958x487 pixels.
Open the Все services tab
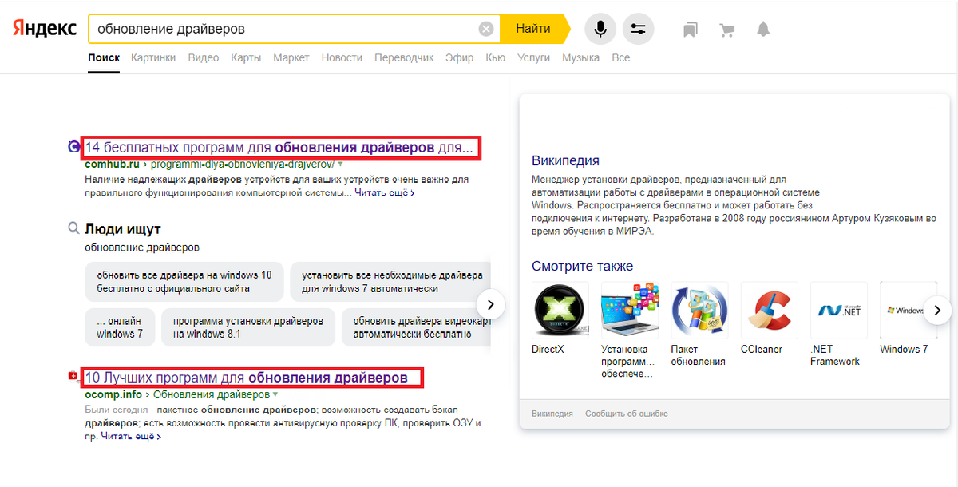(x=620, y=57)
